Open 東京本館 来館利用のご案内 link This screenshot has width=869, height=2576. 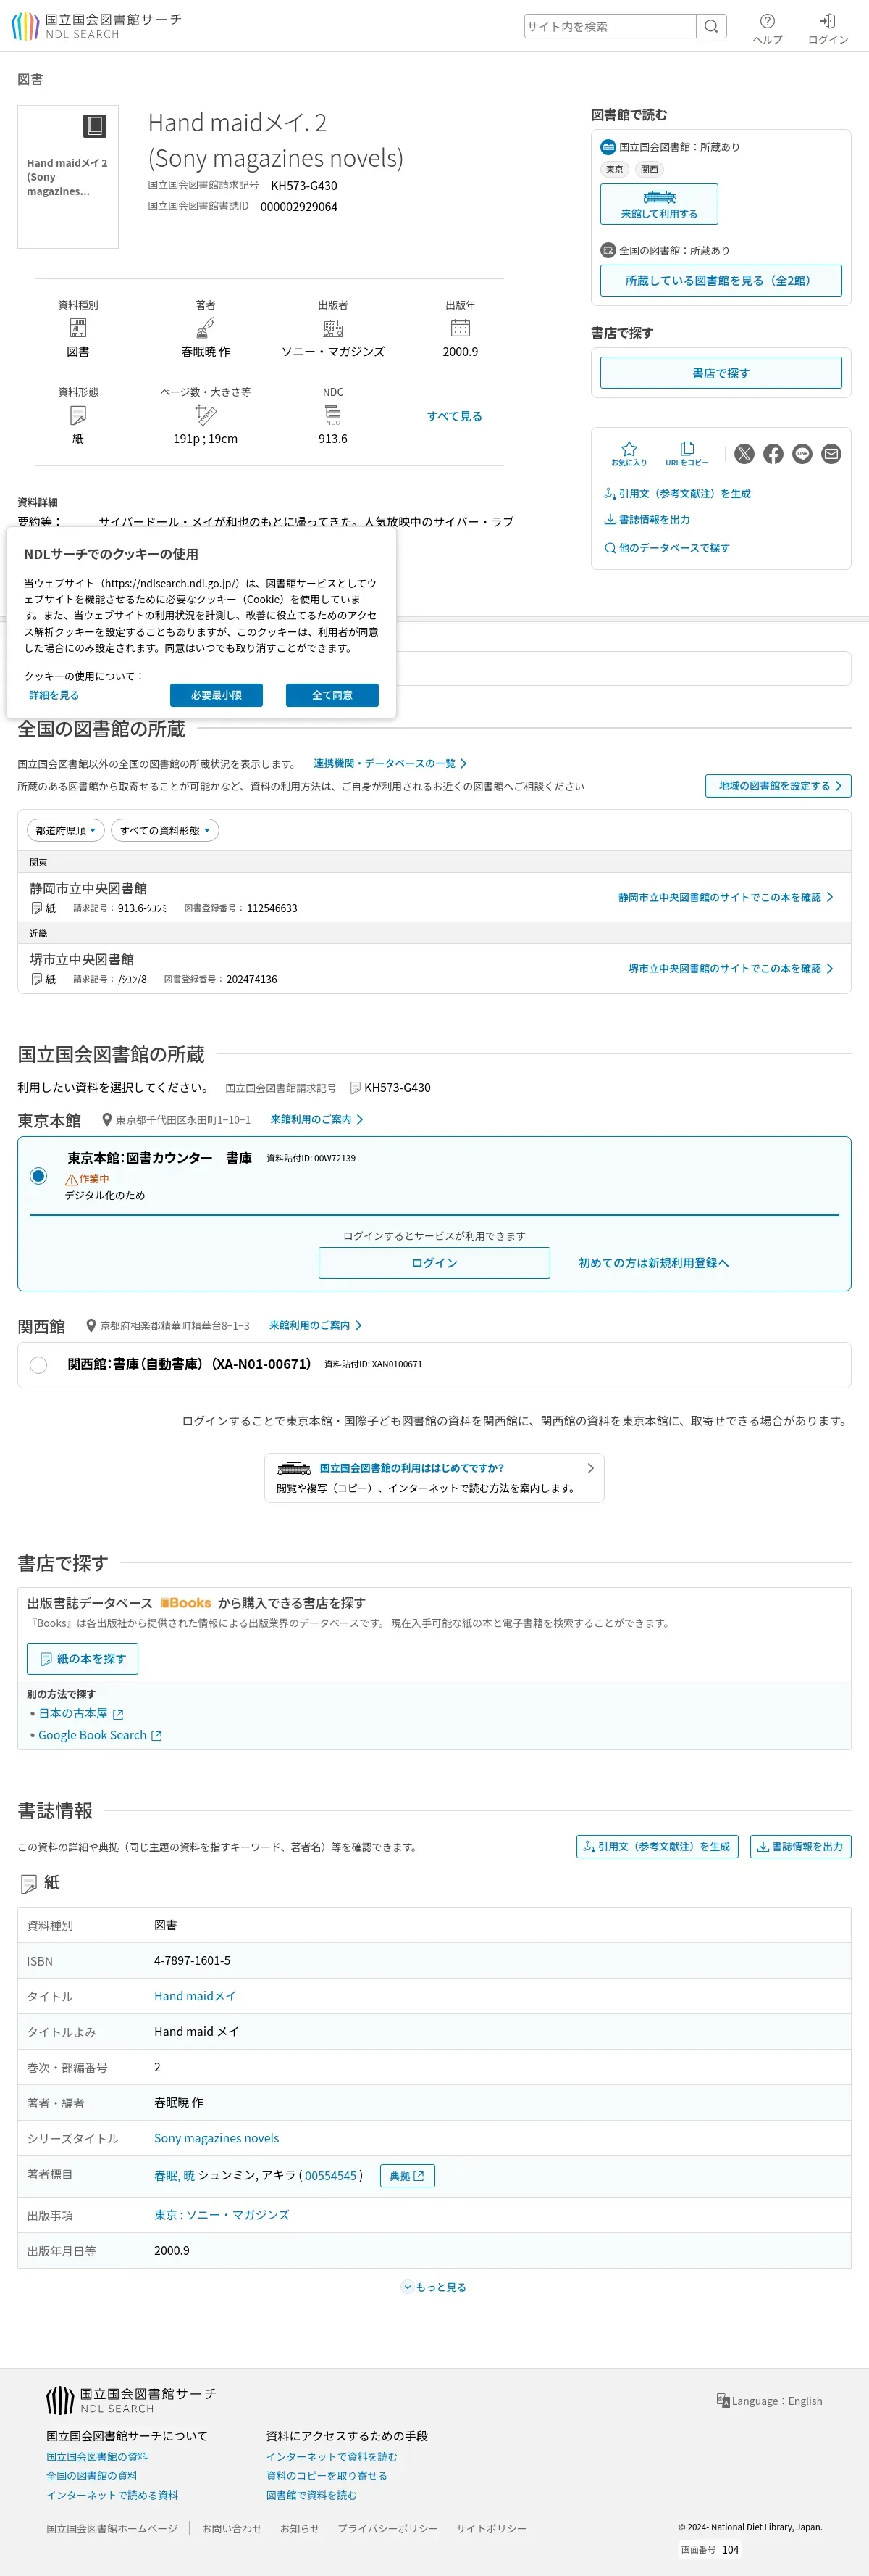coord(316,1119)
